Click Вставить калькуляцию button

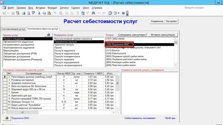coord(163,35)
